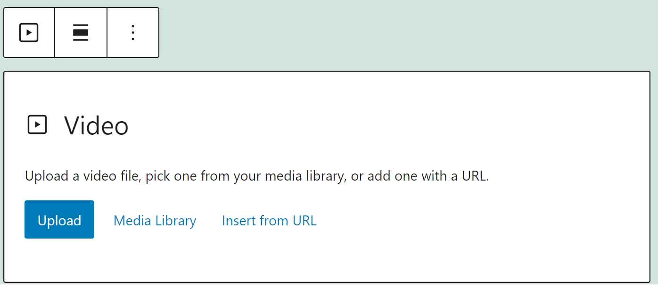This screenshot has height=289, width=658.
Task: Select the placeholder's play-square video icon
Action: pos(37,125)
